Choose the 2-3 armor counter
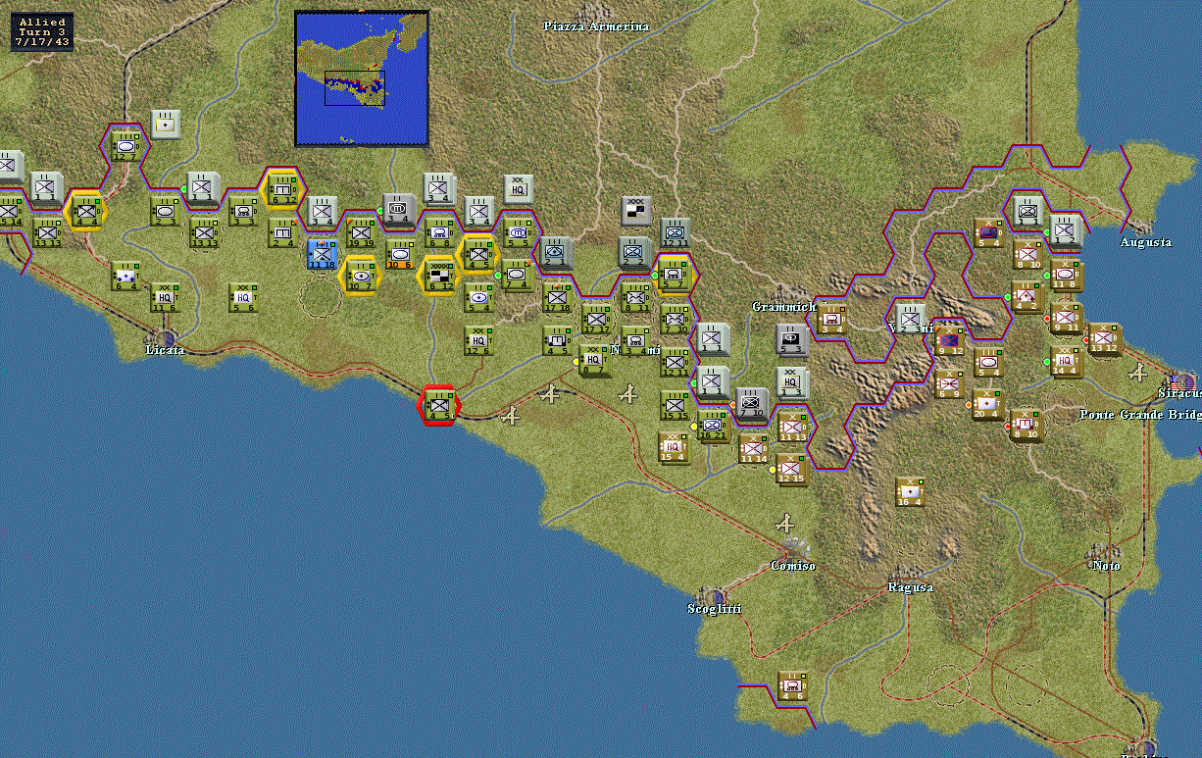 pos(165,210)
